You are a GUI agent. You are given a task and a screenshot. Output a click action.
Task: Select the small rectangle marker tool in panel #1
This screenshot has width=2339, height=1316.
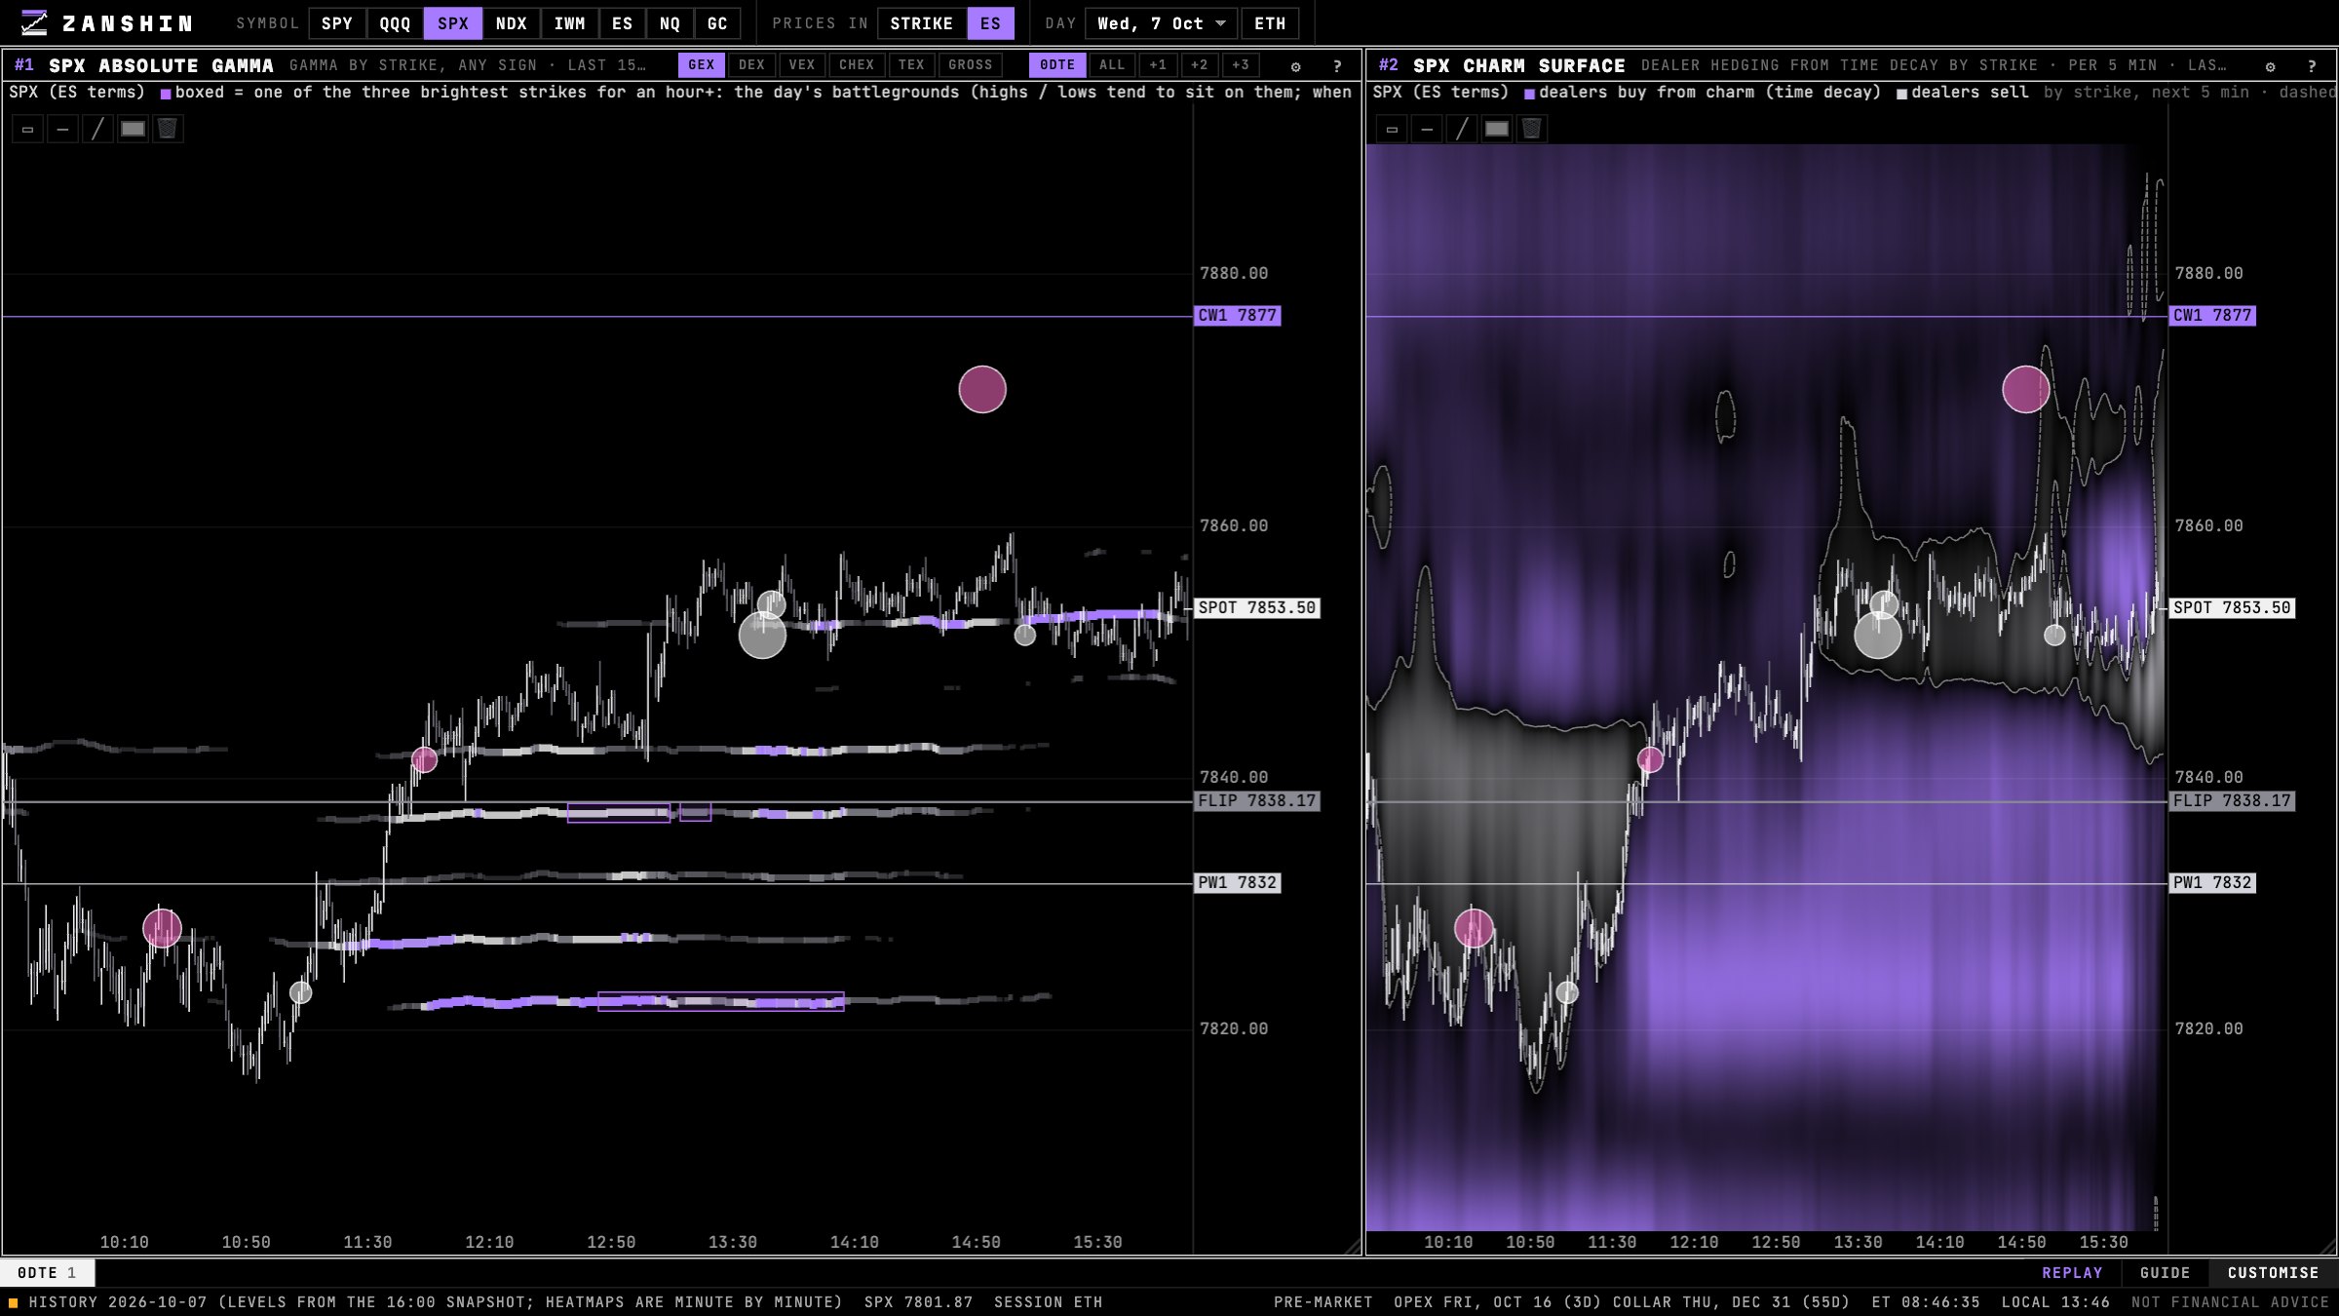27,129
